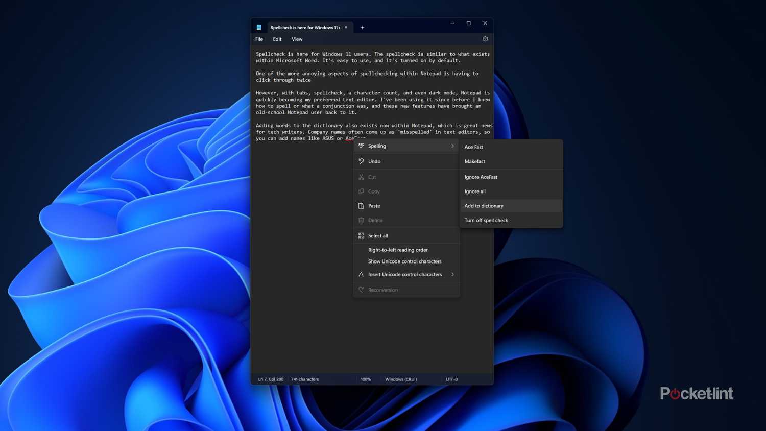Screen dimensions: 766x431
Task: Open the View menu
Action: [x=297, y=39]
